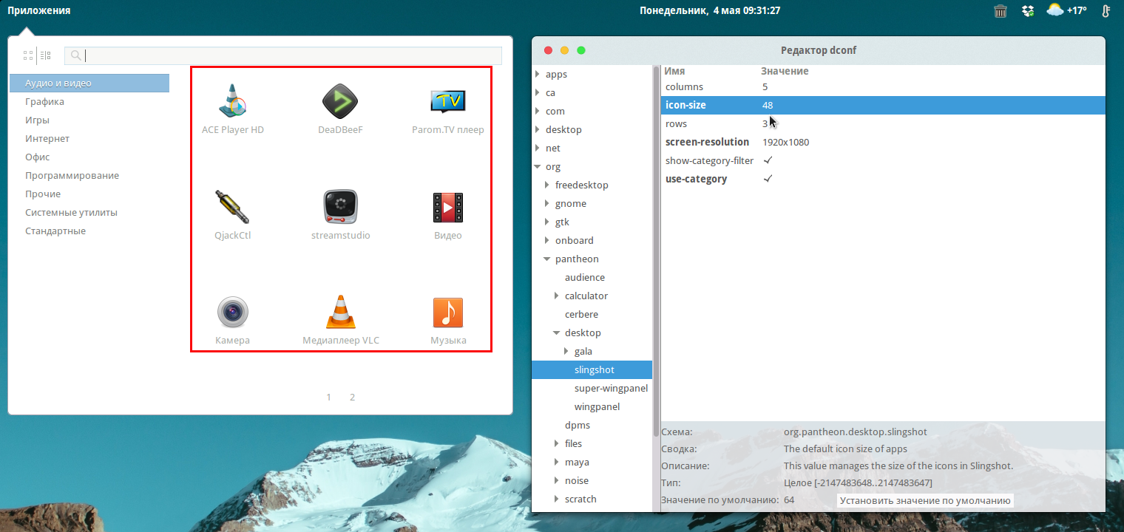Expand the onboard tree node
The image size is (1124, 532).
click(x=547, y=240)
